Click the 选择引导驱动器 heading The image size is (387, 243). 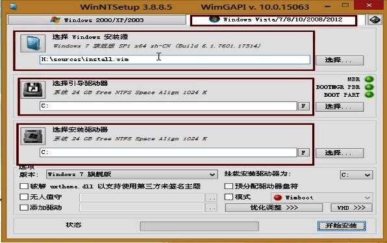coord(80,83)
